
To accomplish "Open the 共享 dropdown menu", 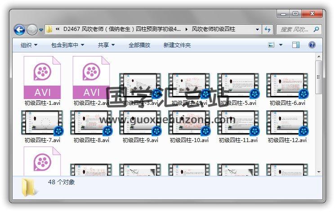I will tap(106, 45).
